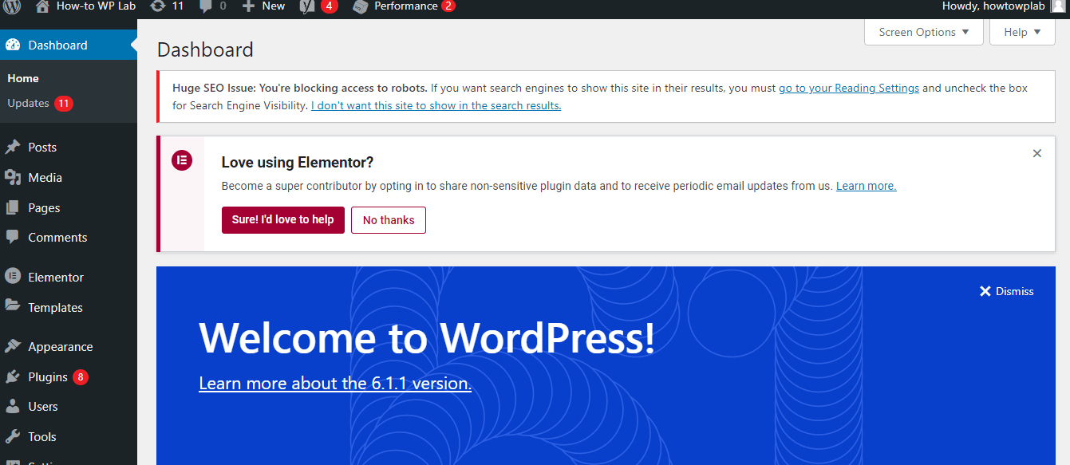Open the New content menu
This screenshot has height=465, width=1070.
click(x=263, y=6)
